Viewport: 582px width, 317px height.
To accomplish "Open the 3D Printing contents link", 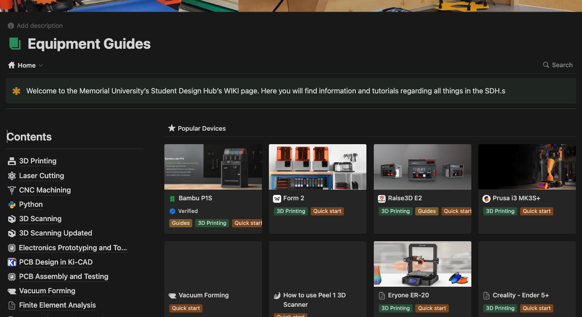I will click(x=38, y=161).
